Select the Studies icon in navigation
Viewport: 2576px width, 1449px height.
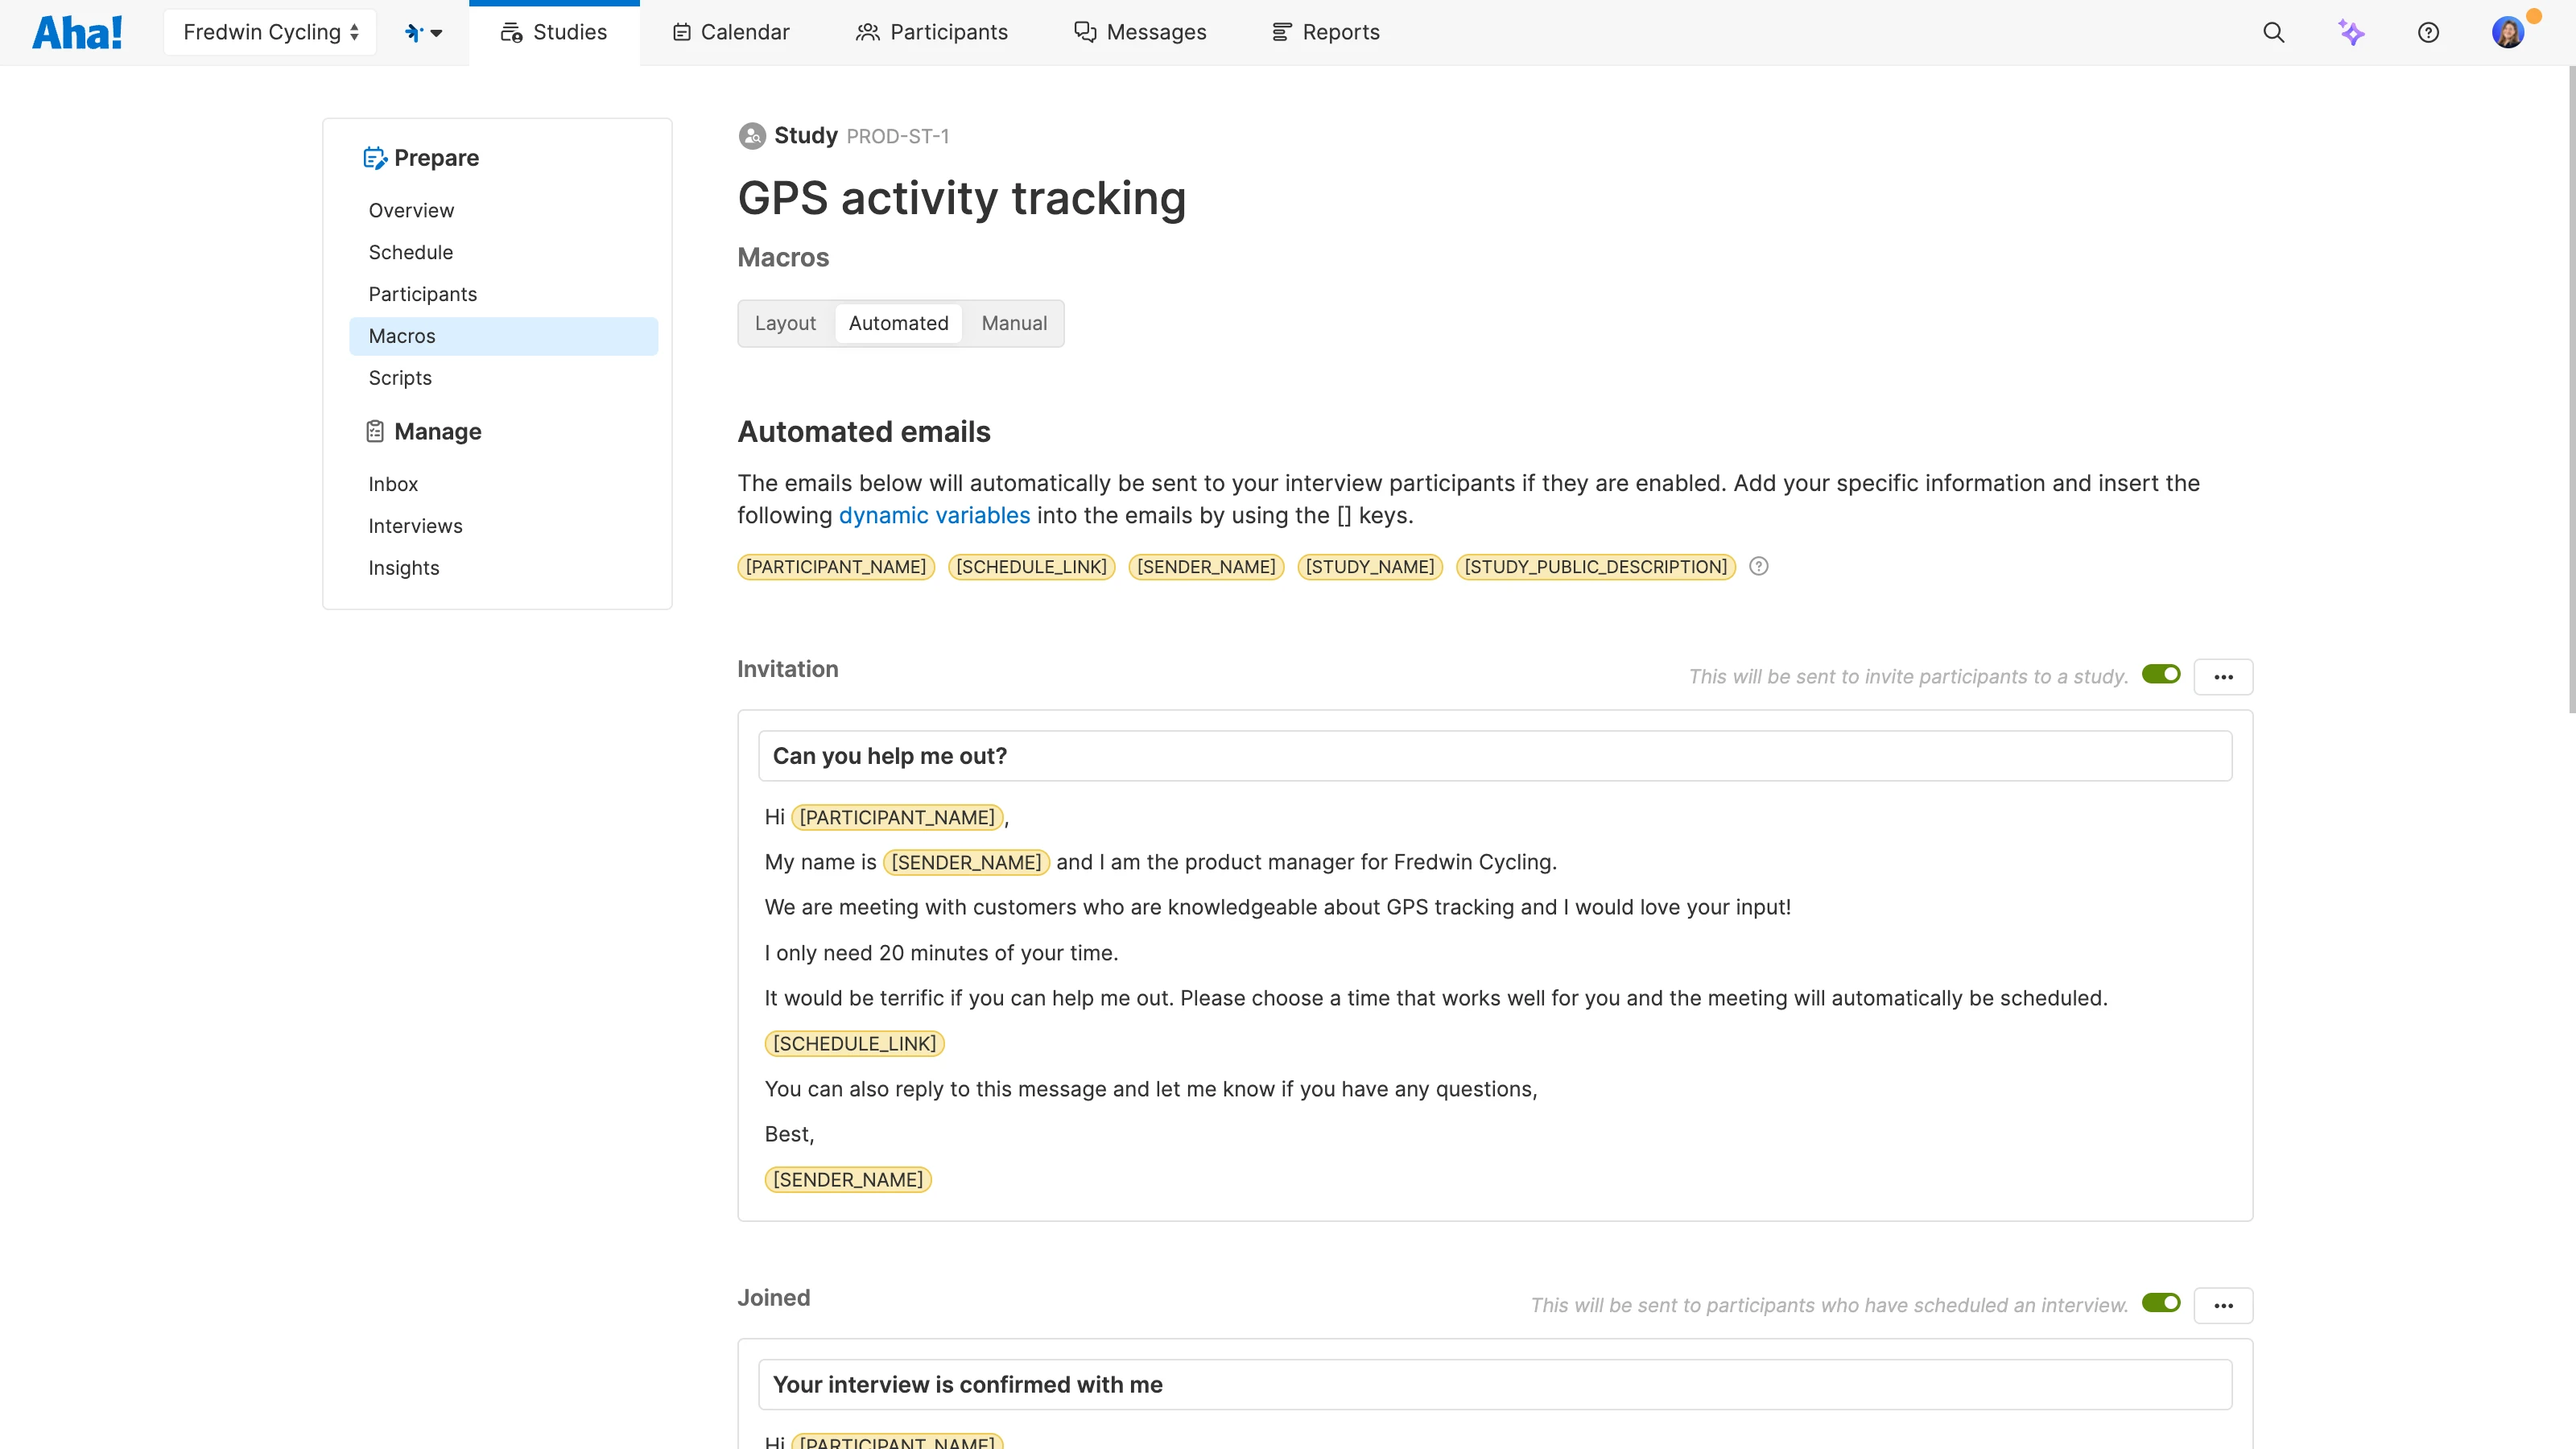pos(511,31)
